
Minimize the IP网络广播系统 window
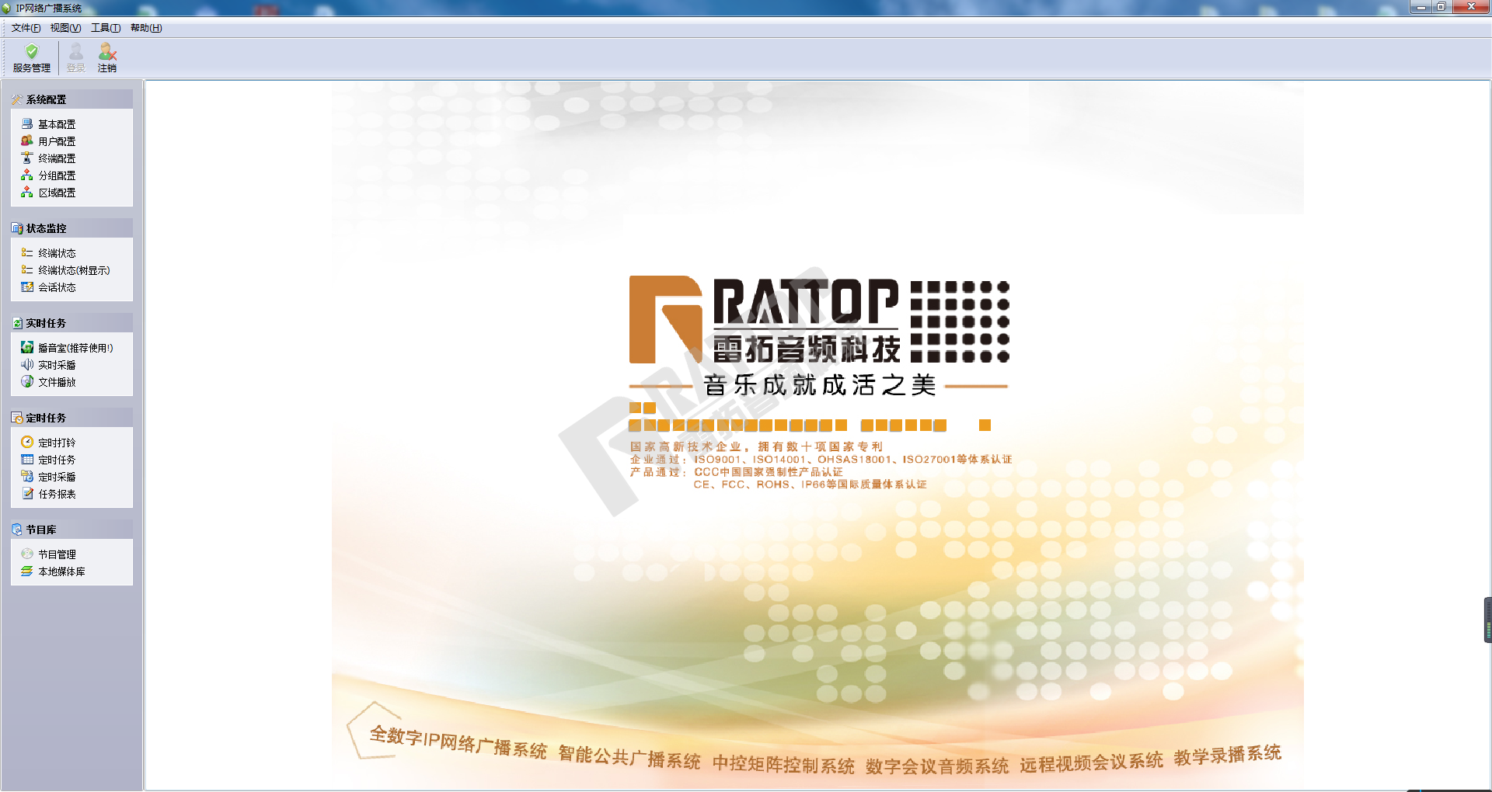pos(1421,7)
